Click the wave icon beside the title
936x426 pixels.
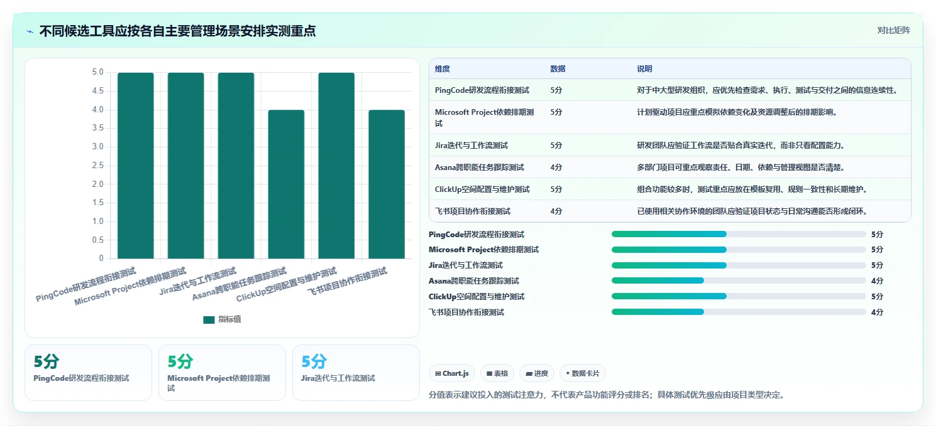pyautogui.click(x=30, y=31)
